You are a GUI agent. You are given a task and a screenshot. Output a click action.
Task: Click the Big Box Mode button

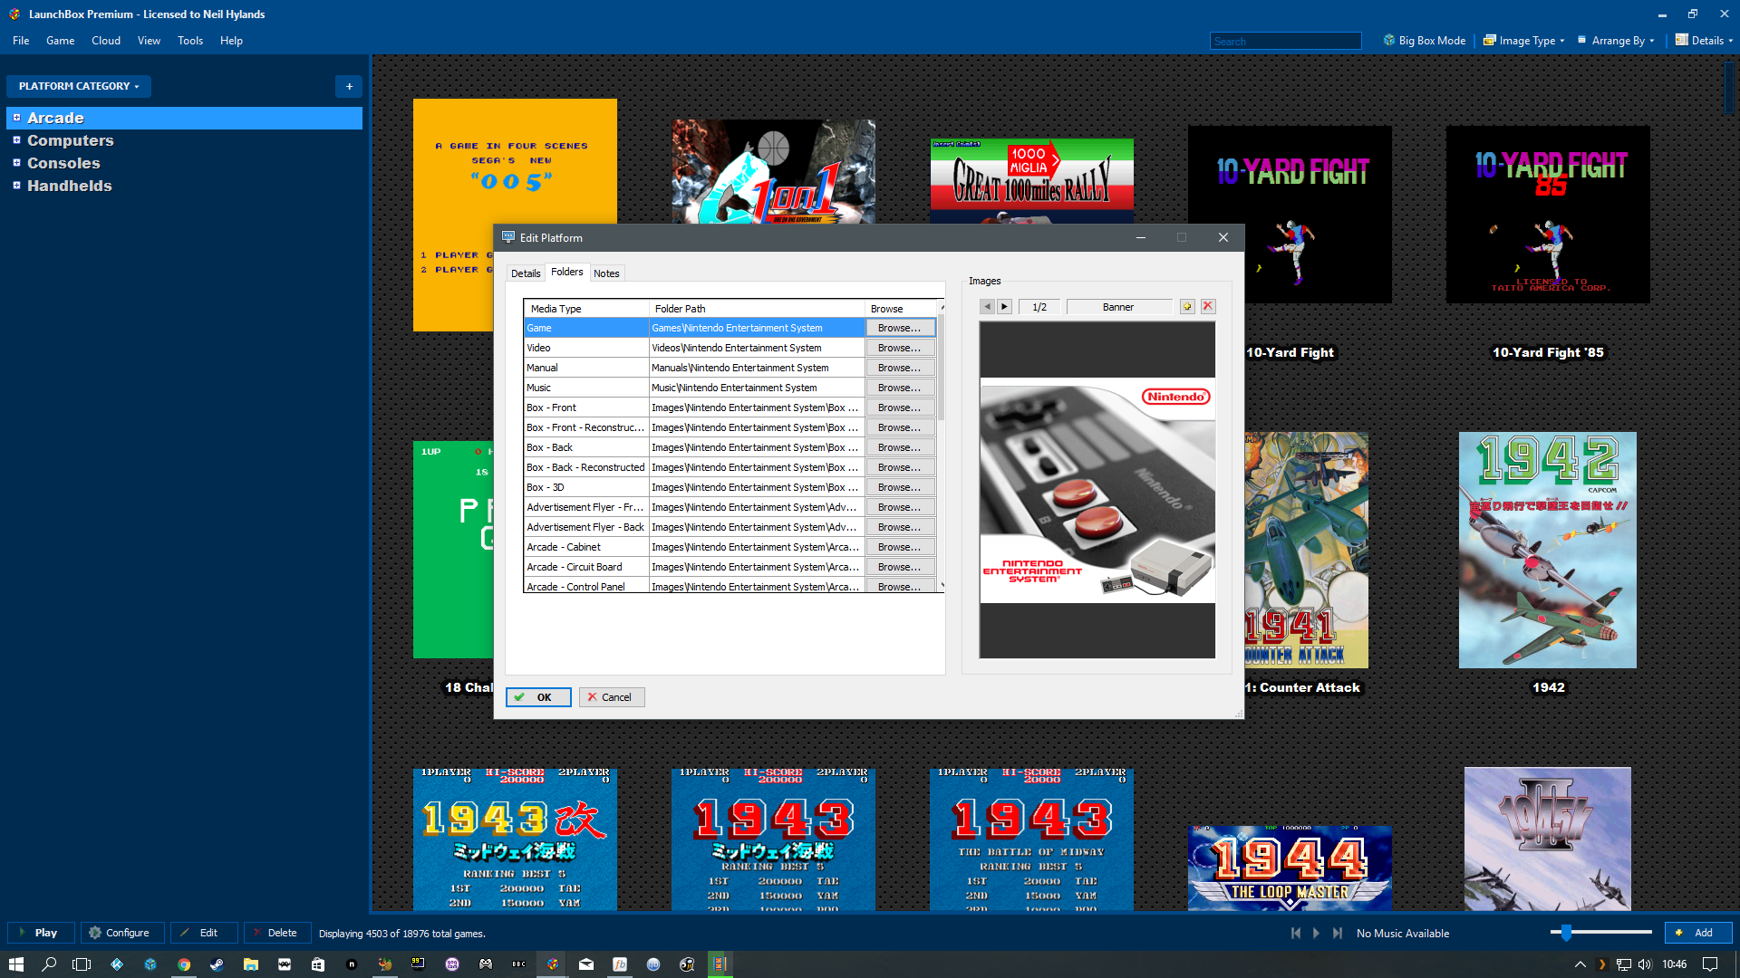(1424, 41)
